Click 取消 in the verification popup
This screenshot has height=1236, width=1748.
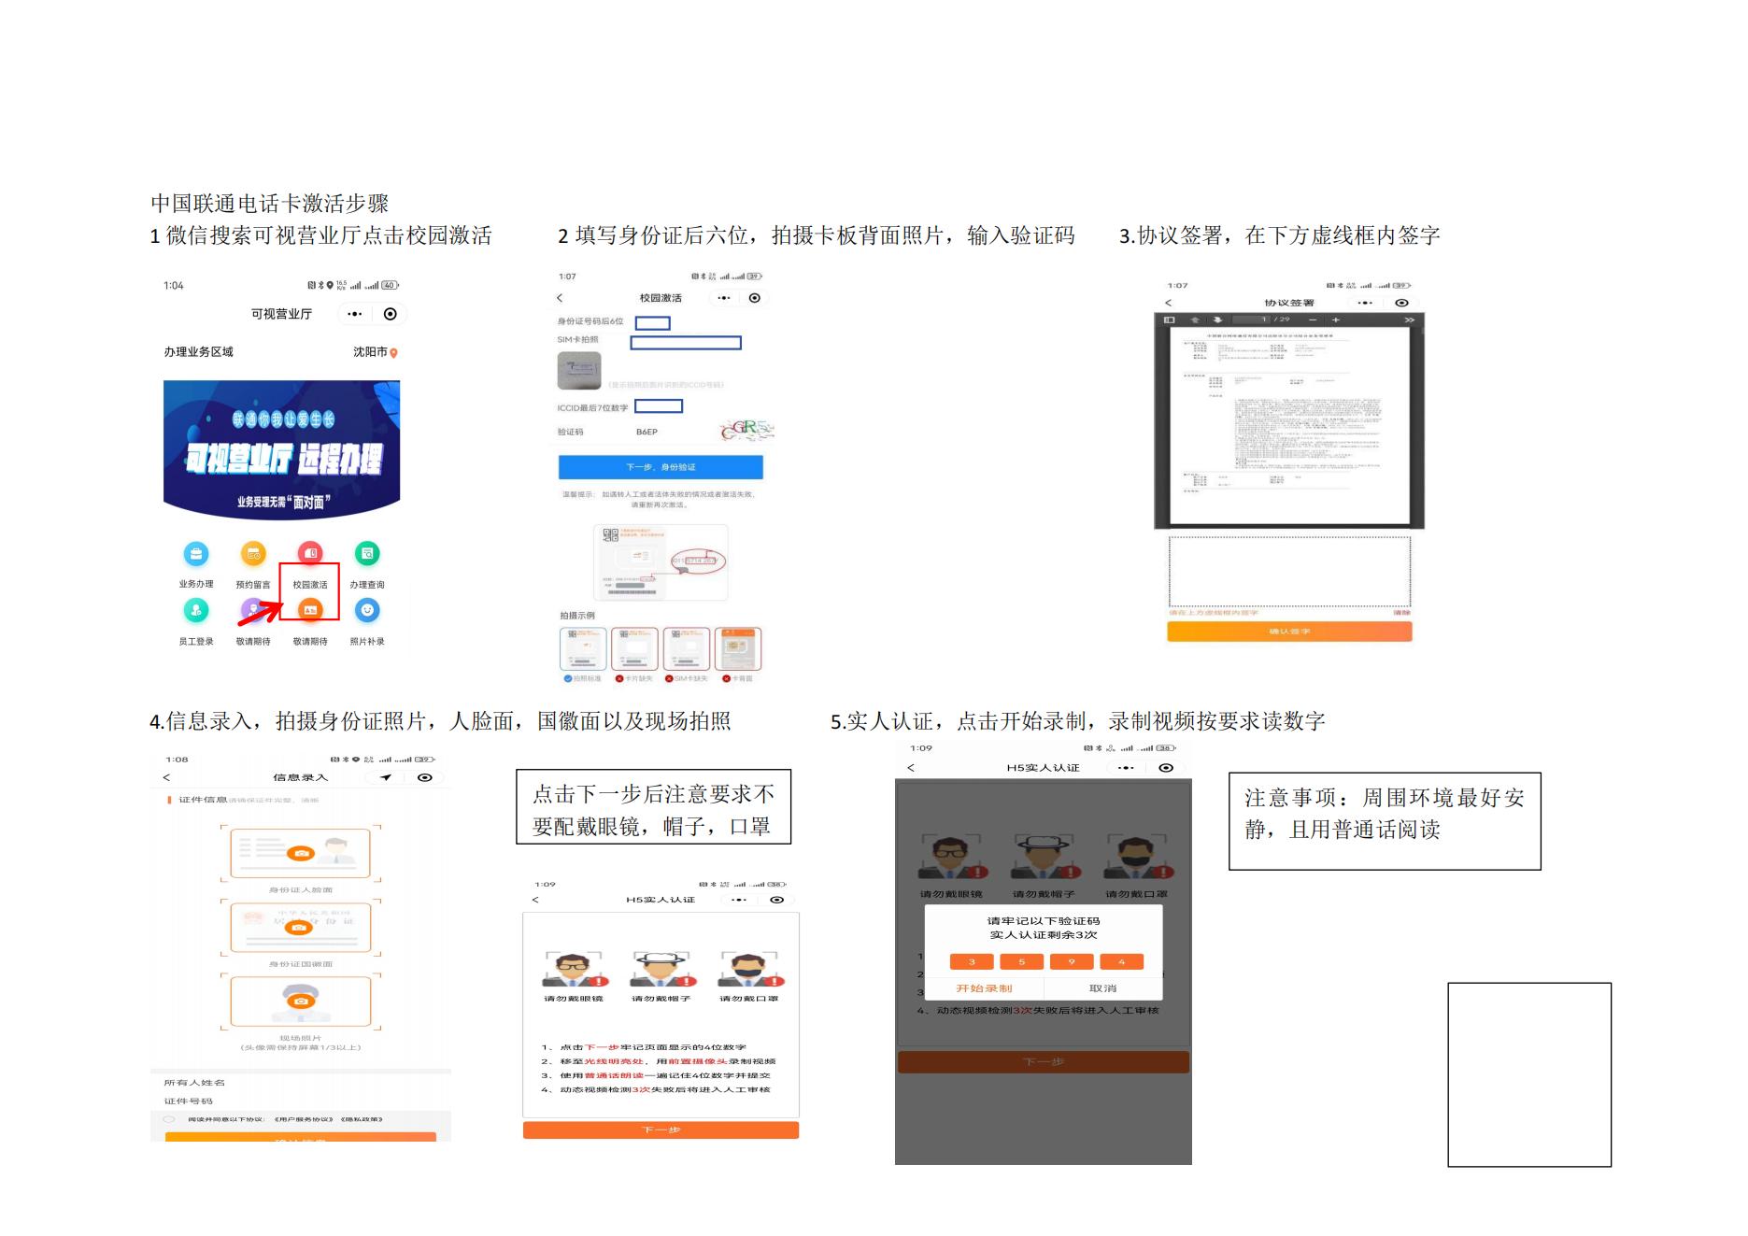coord(1102,988)
